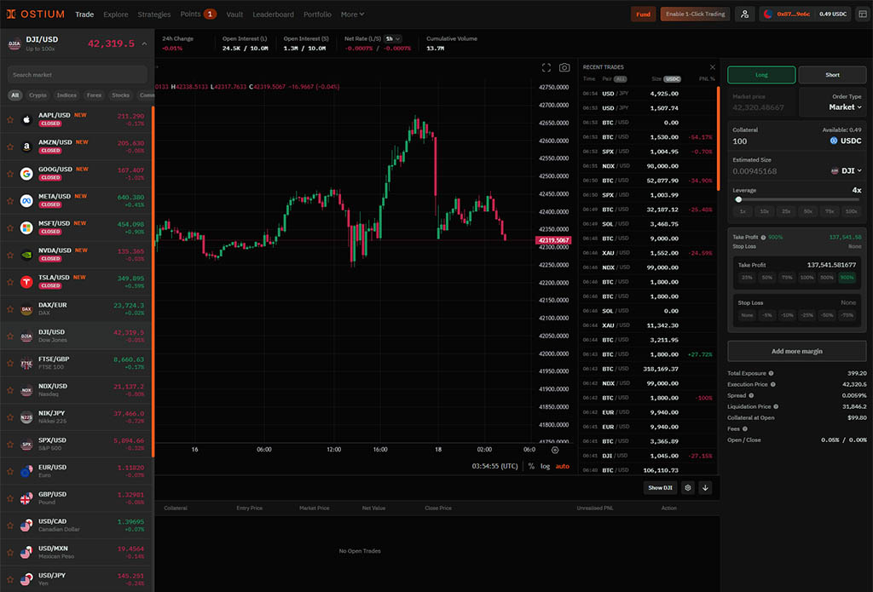
Task: Show info tooltip for Execution Price
Action: [x=772, y=384]
